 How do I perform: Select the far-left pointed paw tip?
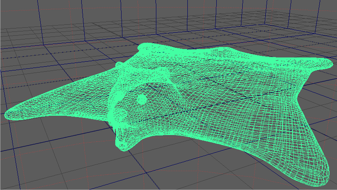(x=9, y=114)
